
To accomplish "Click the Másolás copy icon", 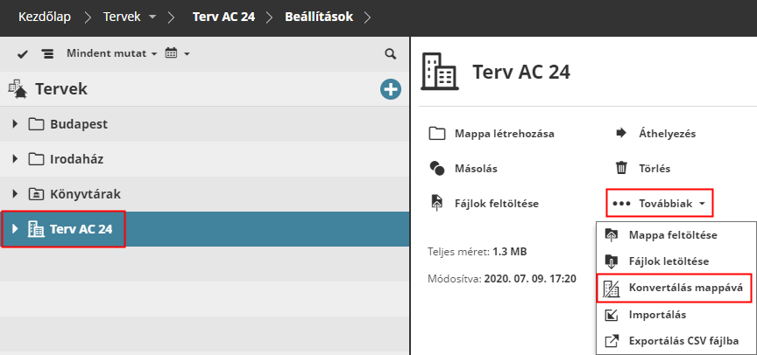I will pos(437,169).
